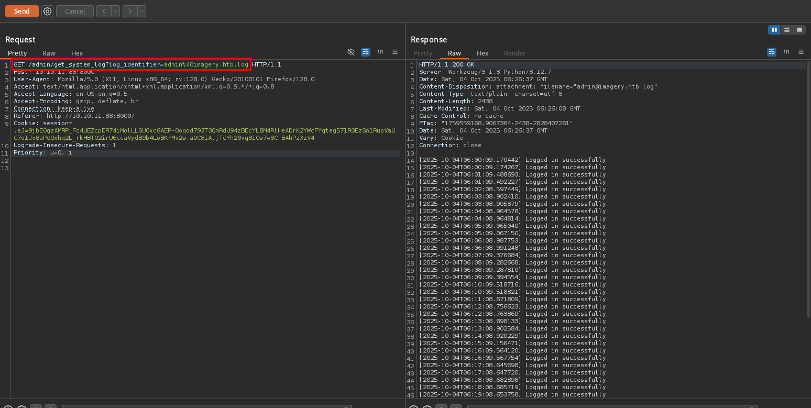The height and width of the screenshot is (408, 811).
Task: Switch Request view to Raw tab
Action: pyautogui.click(x=49, y=53)
